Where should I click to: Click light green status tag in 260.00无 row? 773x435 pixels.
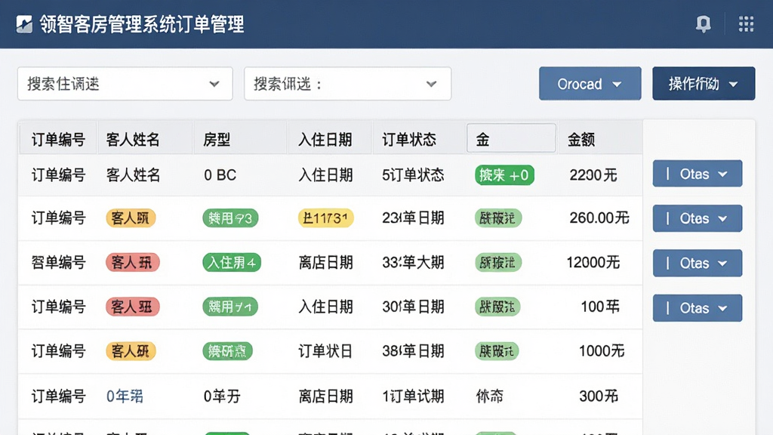(498, 218)
